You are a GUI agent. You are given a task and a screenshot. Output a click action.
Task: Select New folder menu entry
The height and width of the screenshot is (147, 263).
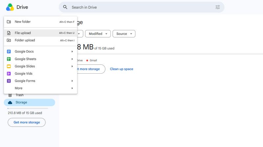[40, 22]
